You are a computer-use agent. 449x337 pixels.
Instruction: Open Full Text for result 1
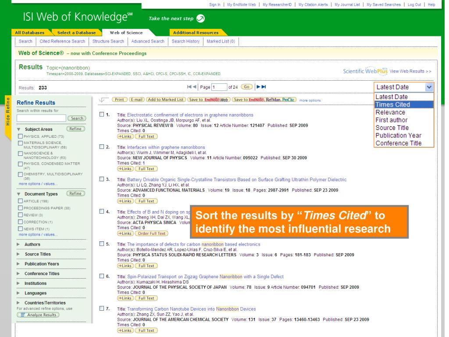pyautogui.click(x=146, y=136)
